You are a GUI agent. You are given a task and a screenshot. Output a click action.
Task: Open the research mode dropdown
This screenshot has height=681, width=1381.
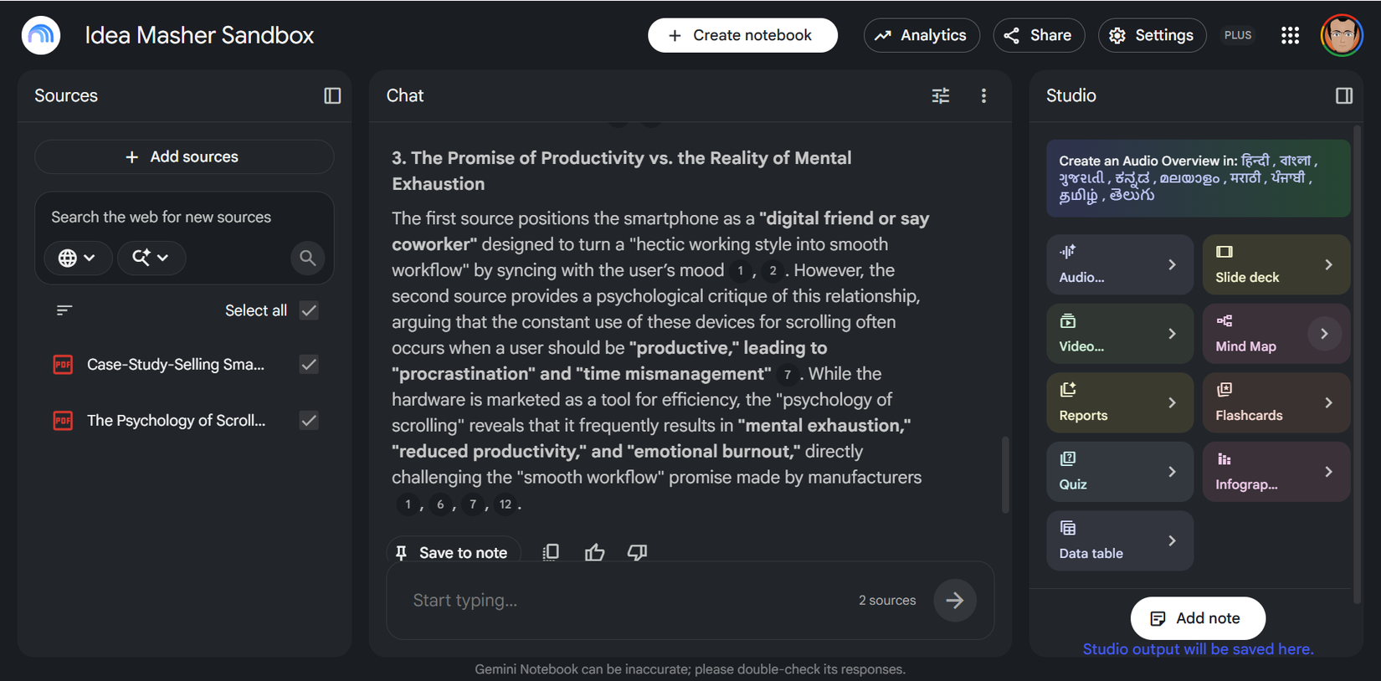[x=151, y=258]
